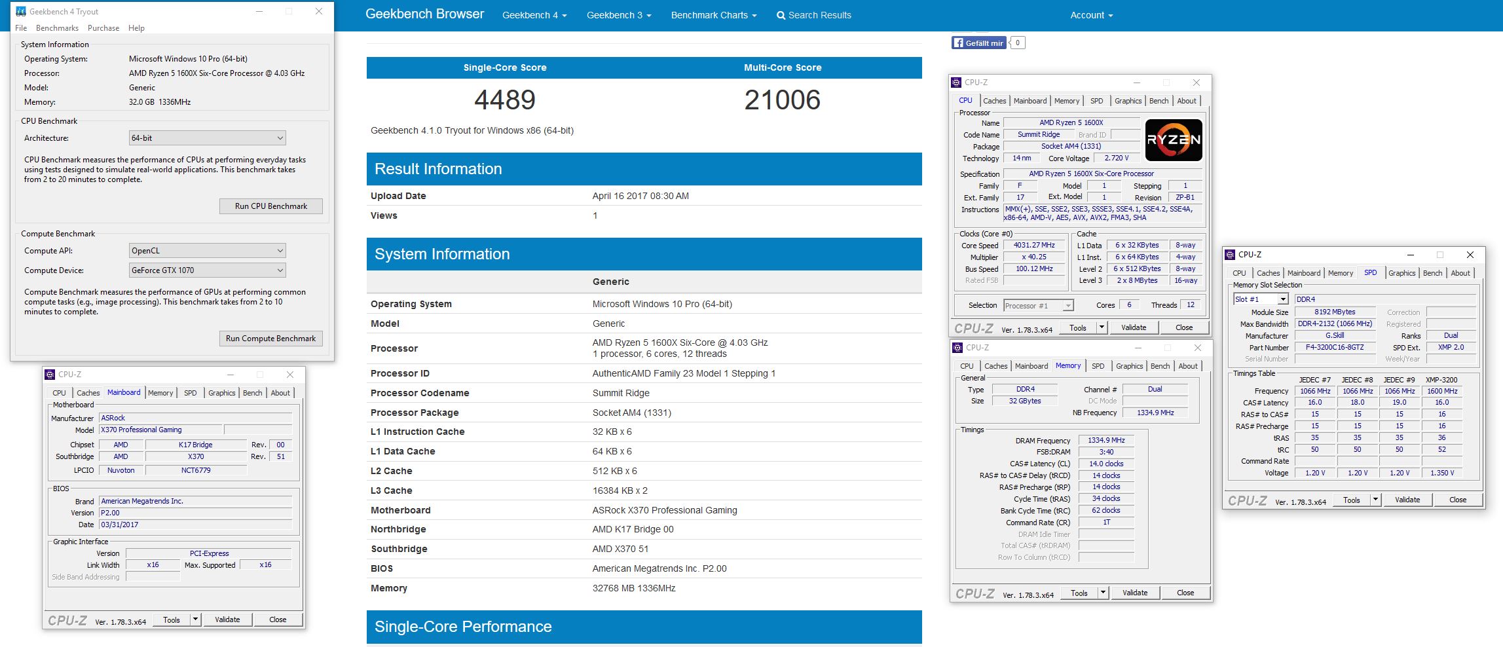This screenshot has width=1503, height=647.
Task: Switch to Caches tab in CPU-Z Mainboard window
Action: (88, 393)
